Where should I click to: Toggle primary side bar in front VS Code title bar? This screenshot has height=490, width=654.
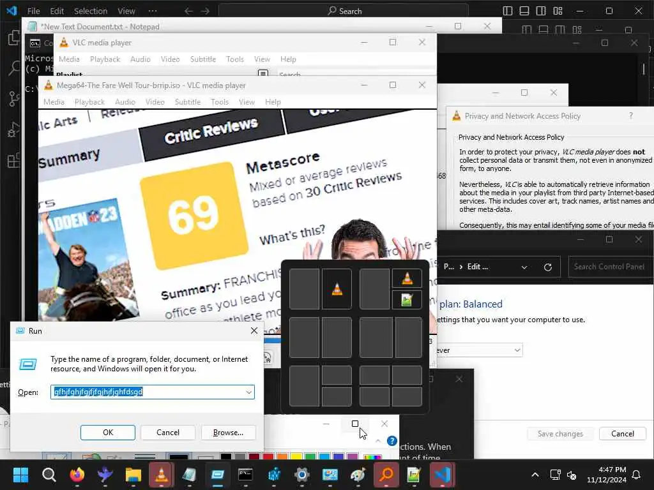point(508,11)
